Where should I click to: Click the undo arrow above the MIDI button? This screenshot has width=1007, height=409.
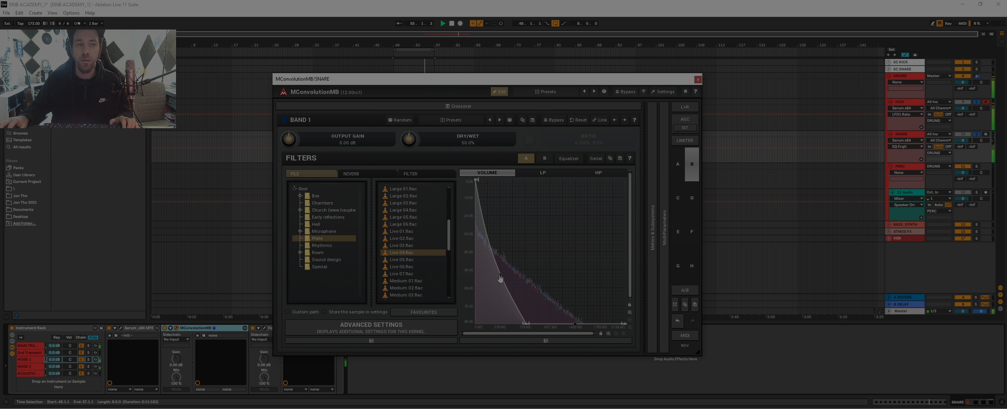pyautogui.click(x=677, y=321)
